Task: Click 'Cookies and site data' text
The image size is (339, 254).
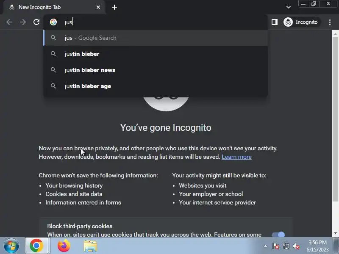Action: [74, 194]
